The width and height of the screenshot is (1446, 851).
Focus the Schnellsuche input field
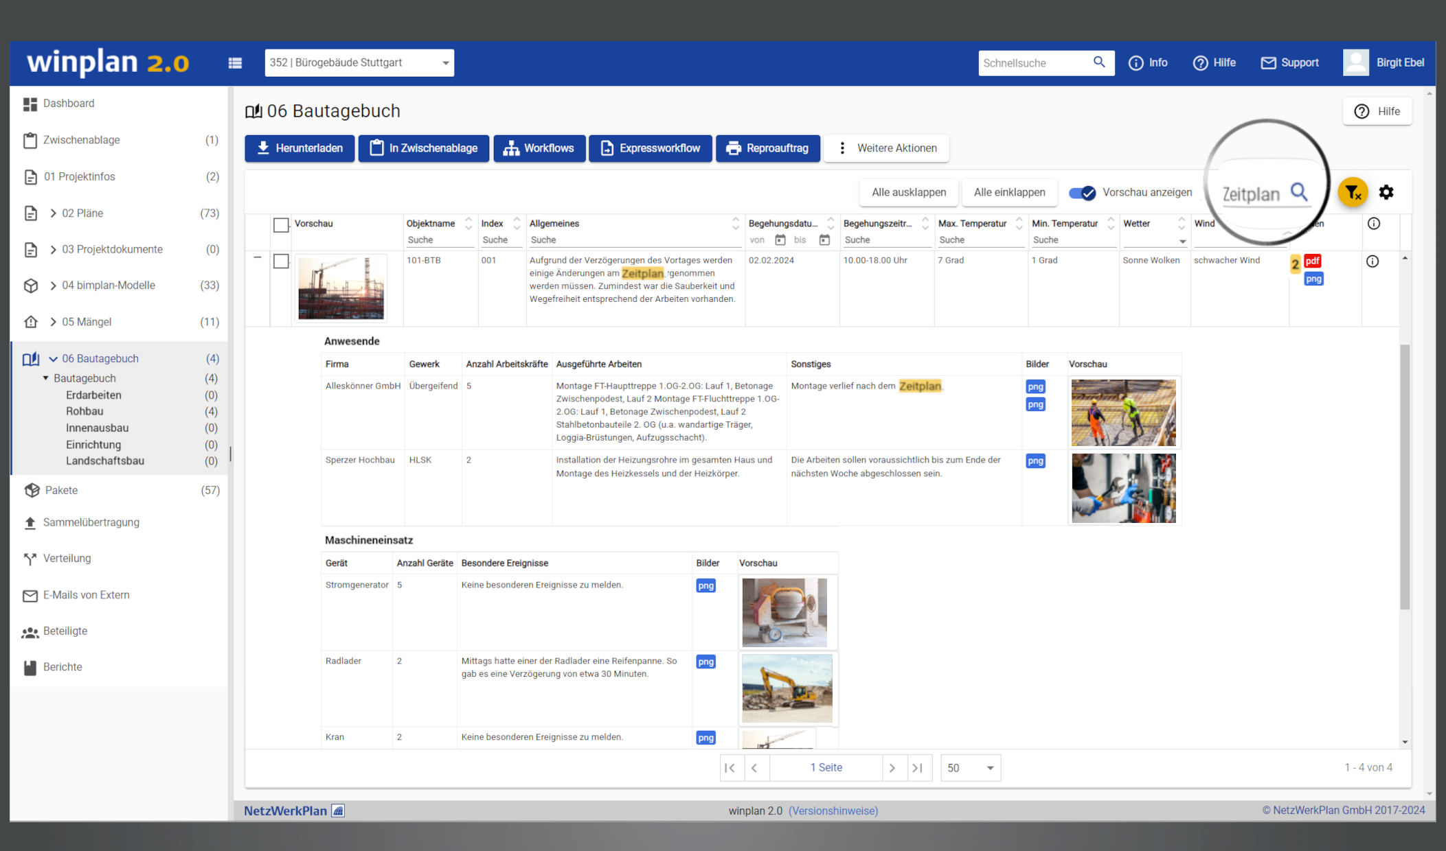(1034, 63)
